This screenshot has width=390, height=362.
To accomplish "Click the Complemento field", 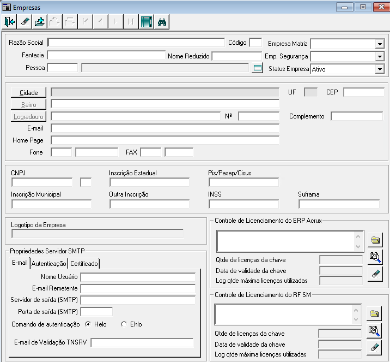I will click(x=357, y=116).
